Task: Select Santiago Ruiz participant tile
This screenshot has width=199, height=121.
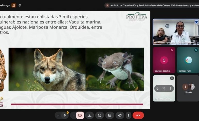Action: click(188, 60)
